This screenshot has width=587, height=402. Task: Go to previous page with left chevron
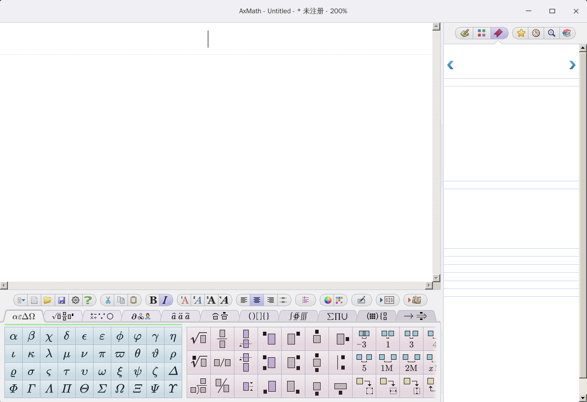click(x=450, y=65)
